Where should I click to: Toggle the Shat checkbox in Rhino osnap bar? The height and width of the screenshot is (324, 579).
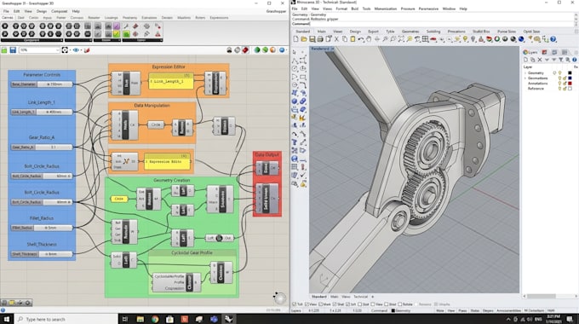pos(334,304)
